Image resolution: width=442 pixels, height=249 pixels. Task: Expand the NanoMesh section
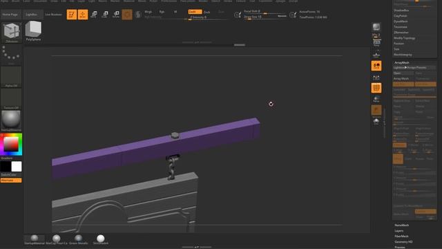click(x=402, y=225)
